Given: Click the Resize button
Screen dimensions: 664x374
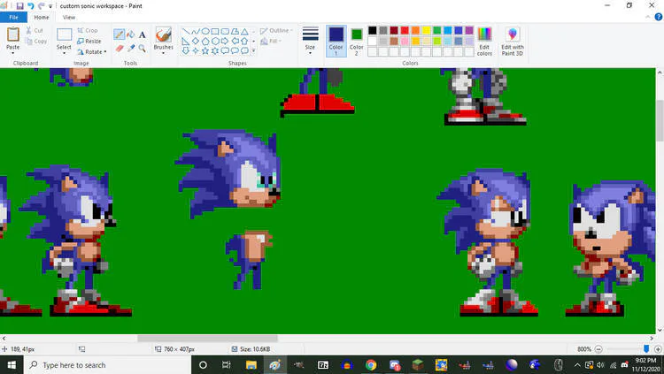Looking at the screenshot, I should pyautogui.click(x=89, y=41).
